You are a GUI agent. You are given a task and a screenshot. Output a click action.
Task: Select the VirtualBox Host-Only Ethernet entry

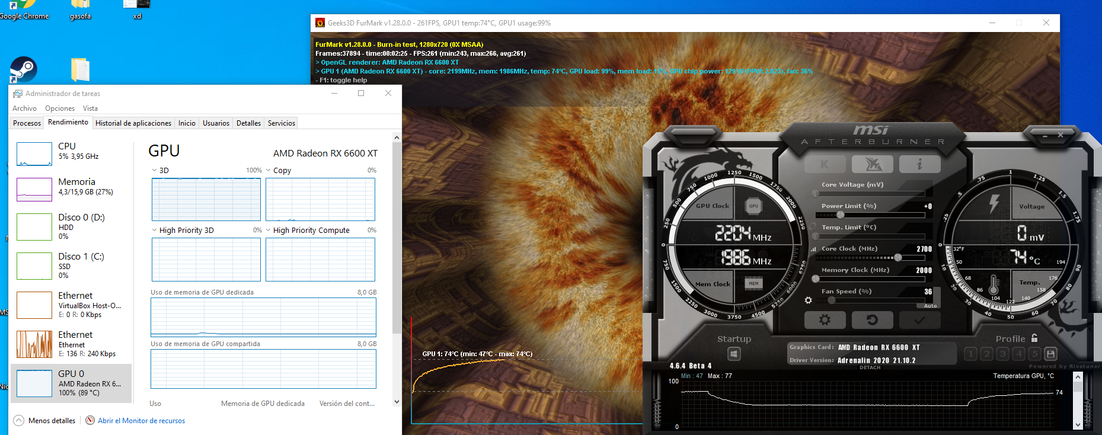[x=71, y=305]
